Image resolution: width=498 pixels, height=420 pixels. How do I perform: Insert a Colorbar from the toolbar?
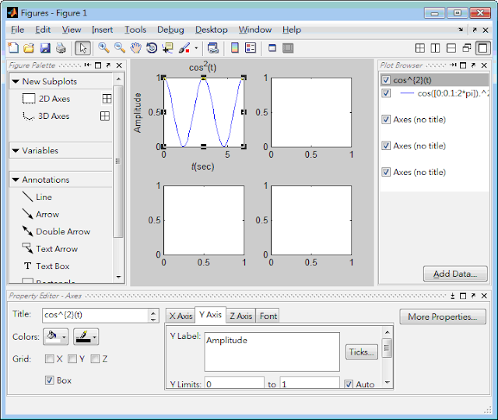[x=235, y=48]
